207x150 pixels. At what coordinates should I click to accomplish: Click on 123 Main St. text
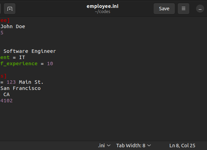pos(25,82)
